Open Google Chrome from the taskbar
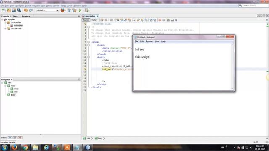The image size is (269, 151). (x=25, y=147)
